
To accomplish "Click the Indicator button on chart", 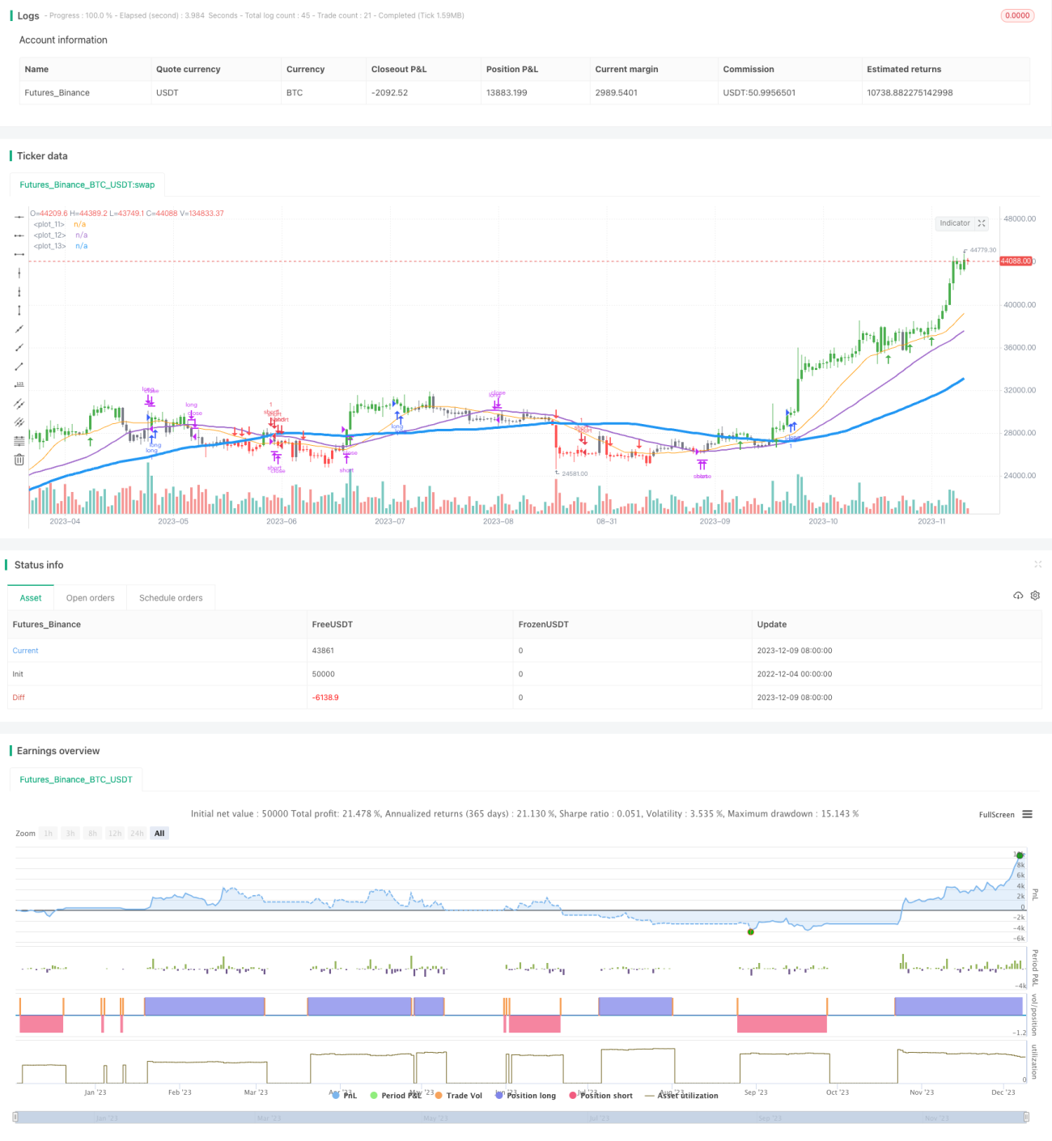I will coord(955,223).
